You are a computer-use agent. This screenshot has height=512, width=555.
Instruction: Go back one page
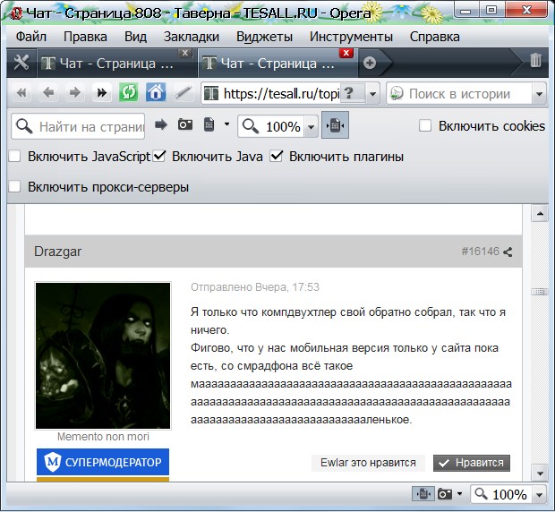pos(48,93)
